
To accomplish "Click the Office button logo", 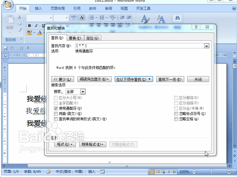I will click(x=8, y=4).
